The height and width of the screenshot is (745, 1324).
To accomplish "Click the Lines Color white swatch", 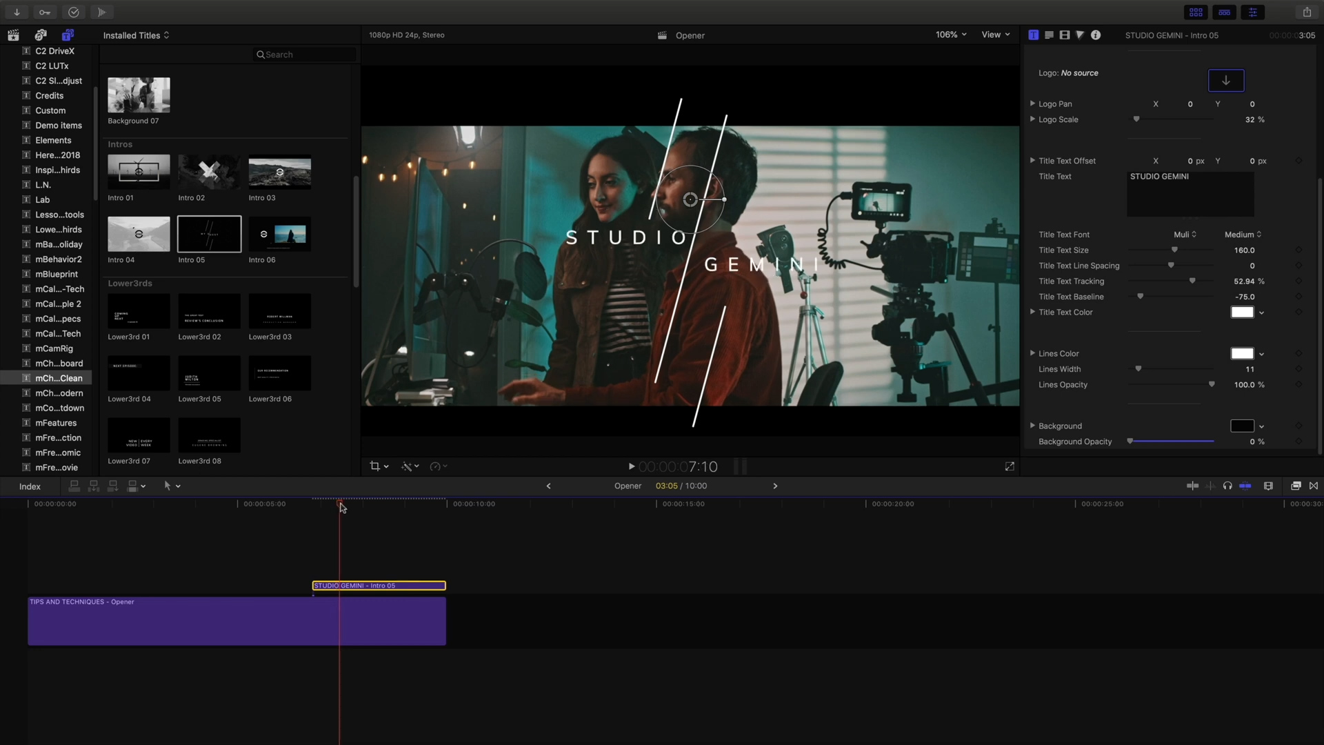I will pyautogui.click(x=1242, y=354).
